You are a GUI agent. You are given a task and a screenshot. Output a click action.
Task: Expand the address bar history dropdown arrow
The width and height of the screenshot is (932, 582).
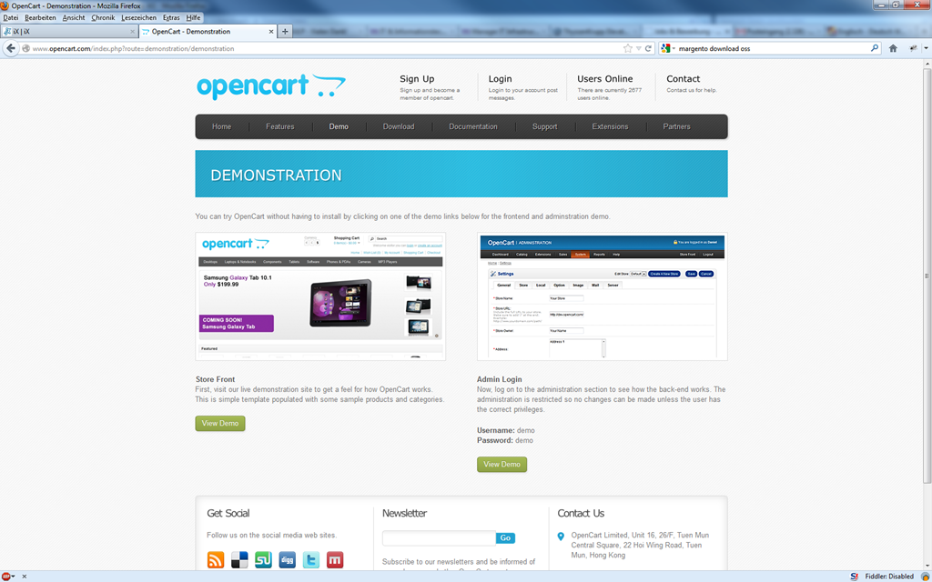(639, 49)
